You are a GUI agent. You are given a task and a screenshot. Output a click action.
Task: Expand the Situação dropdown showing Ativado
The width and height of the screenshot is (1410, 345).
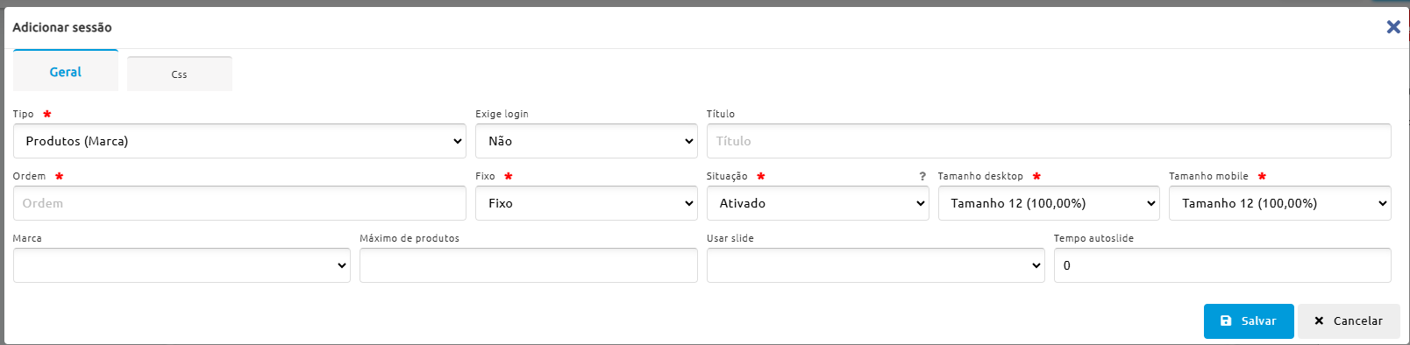[x=818, y=203]
